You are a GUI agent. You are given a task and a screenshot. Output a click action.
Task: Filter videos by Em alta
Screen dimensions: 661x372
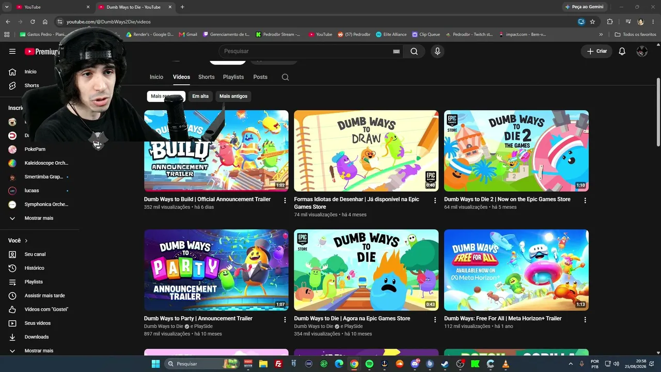tap(200, 96)
